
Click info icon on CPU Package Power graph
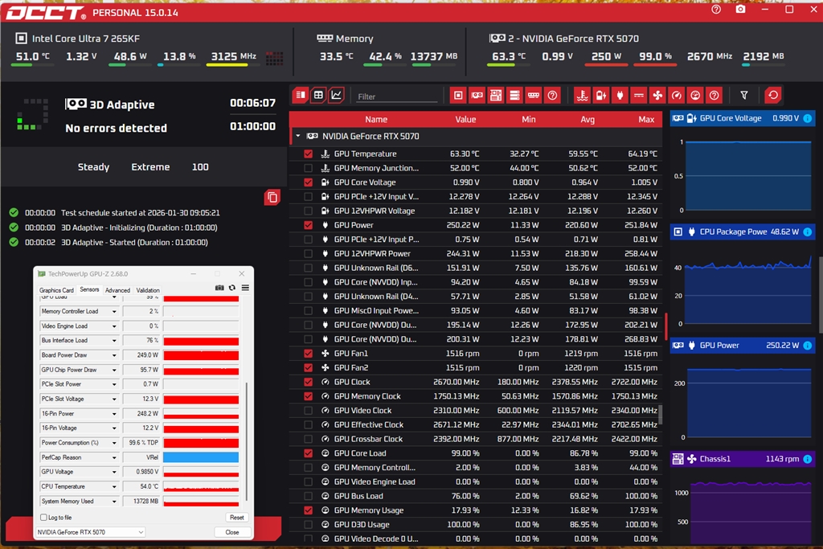click(808, 231)
